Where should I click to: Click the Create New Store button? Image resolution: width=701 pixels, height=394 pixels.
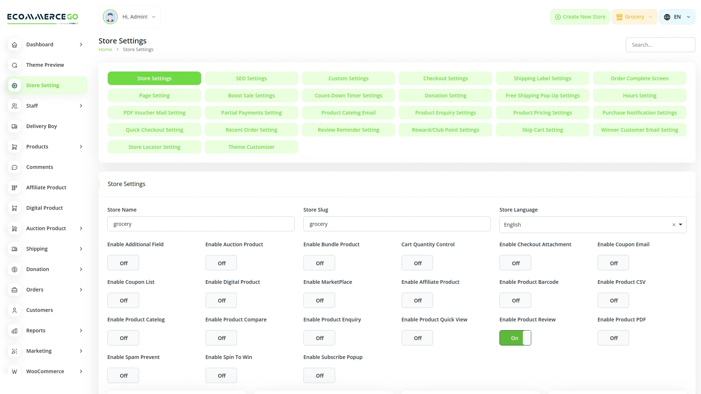tap(580, 17)
